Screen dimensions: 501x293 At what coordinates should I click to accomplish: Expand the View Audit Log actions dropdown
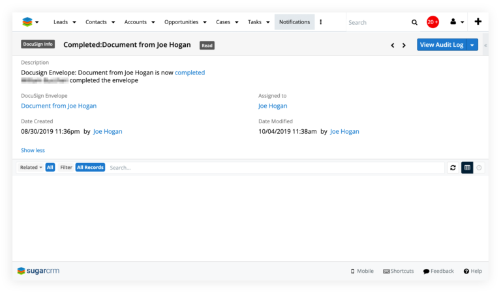pyautogui.click(x=472, y=45)
